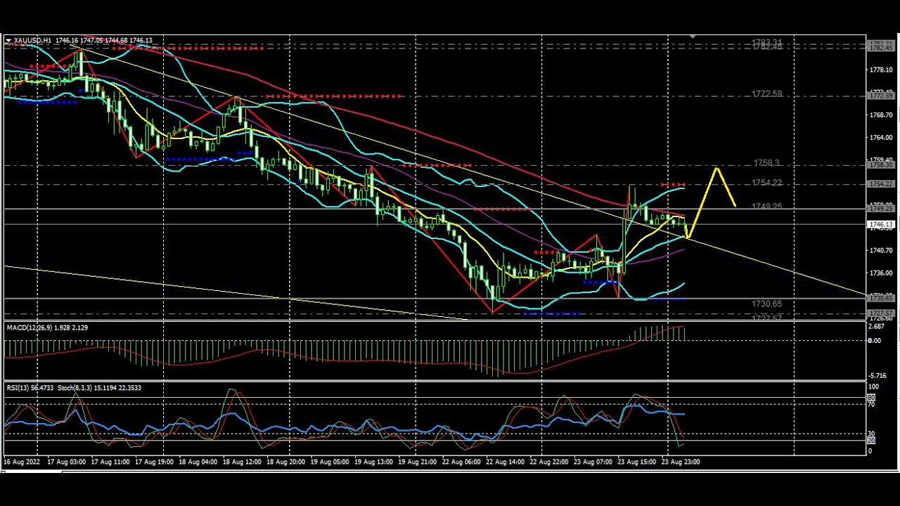Select the MACD scale value 2.687
This screenshot has width=900, height=506.
(877, 327)
